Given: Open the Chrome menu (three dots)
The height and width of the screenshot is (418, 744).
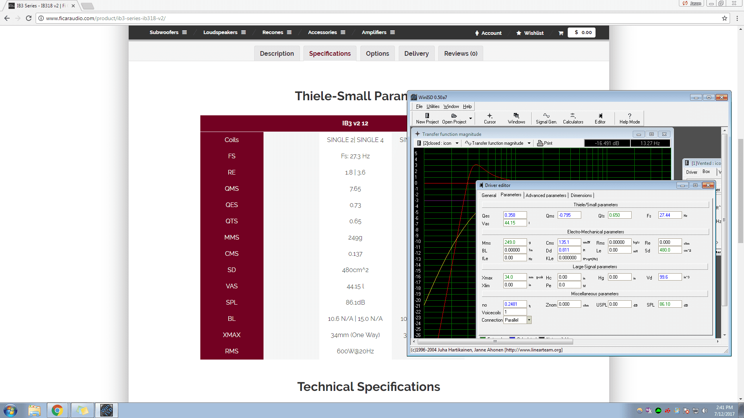Looking at the screenshot, I should click(x=737, y=18).
